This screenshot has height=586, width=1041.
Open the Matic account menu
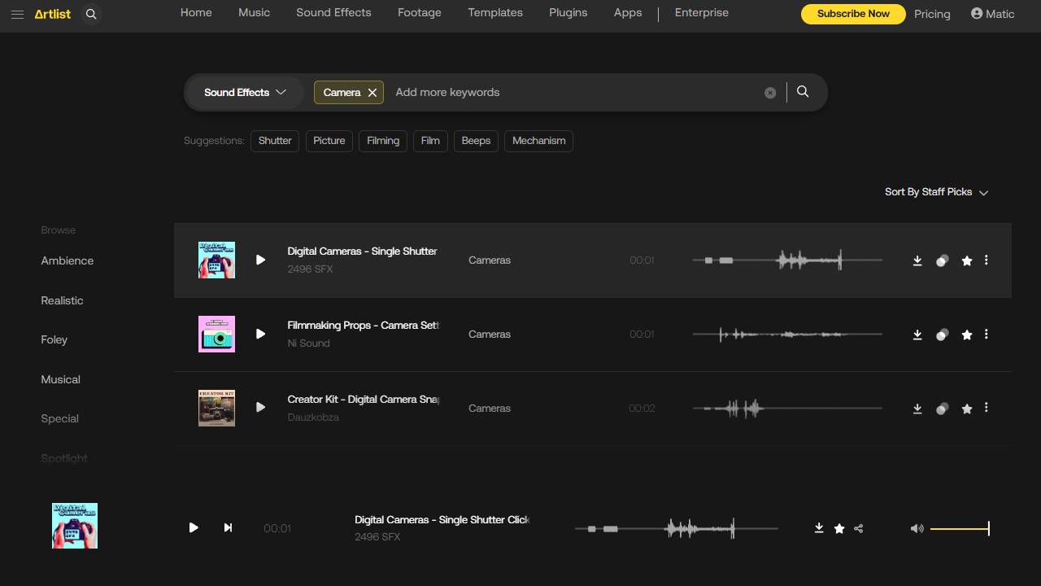992,14
